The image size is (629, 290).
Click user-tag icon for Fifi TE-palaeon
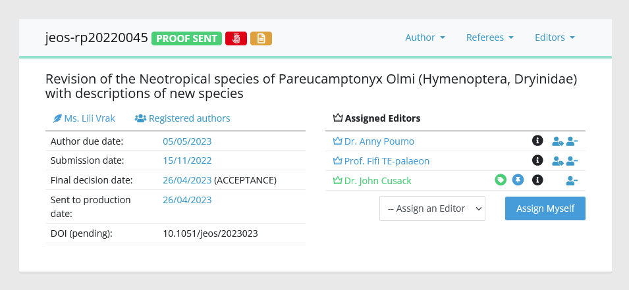pyautogui.click(x=558, y=160)
